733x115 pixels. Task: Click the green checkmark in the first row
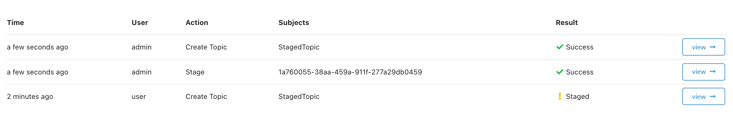[x=560, y=47]
